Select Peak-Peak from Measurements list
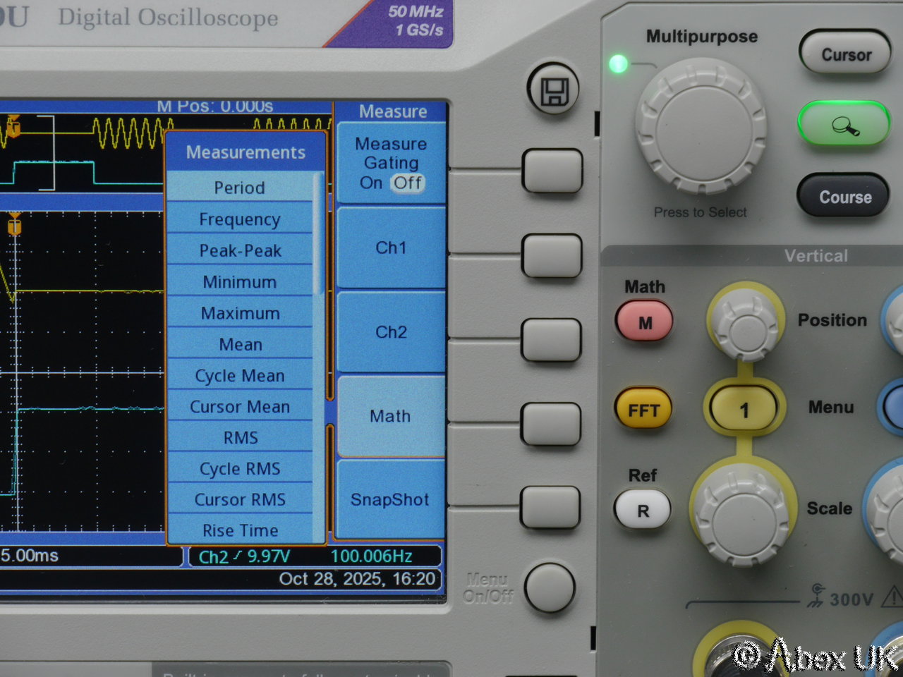 240,250
